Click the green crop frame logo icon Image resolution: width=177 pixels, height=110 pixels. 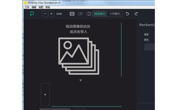point(32,14)
